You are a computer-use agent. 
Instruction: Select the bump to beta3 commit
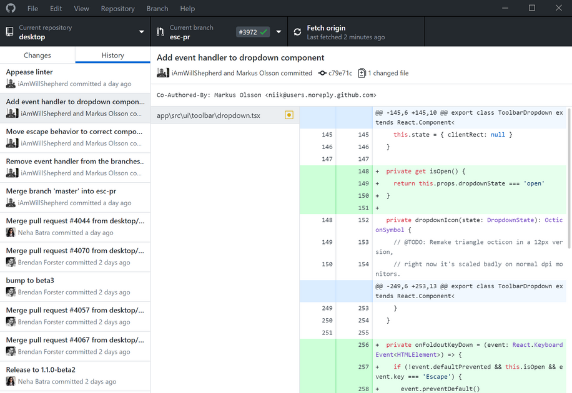point(75,286)
